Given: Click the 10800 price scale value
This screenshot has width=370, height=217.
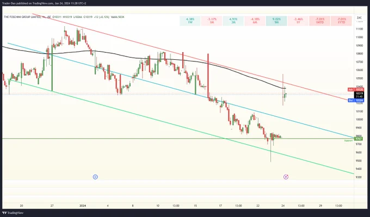Looking at the screenshot, I should pos(360,53).
